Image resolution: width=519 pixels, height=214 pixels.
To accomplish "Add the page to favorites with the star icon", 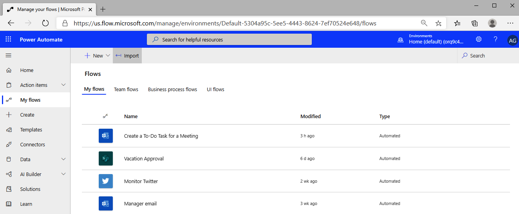I will point(438,23).
